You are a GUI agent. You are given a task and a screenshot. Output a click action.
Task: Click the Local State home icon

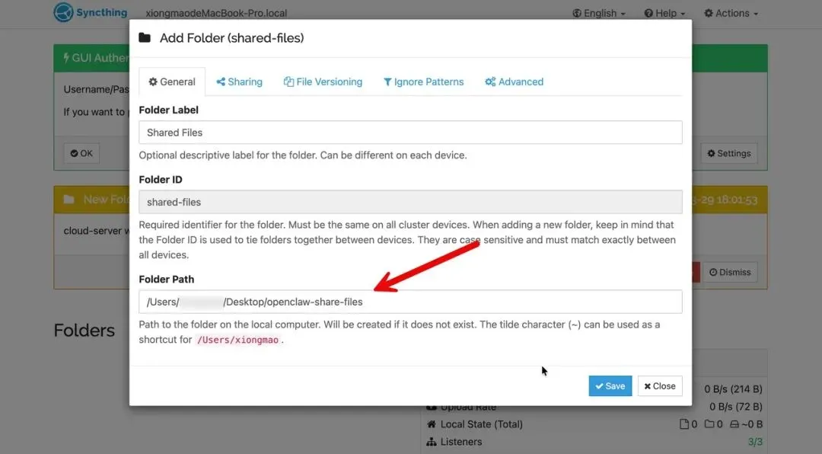[x=432, y=424]
